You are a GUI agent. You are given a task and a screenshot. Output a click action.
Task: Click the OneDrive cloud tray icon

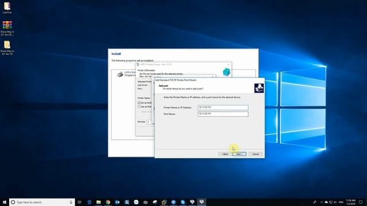click(x=326, y=202)
